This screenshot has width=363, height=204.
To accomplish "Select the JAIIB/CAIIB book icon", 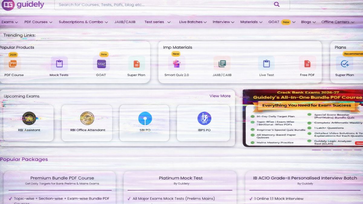I will click(x=222, y=64).
